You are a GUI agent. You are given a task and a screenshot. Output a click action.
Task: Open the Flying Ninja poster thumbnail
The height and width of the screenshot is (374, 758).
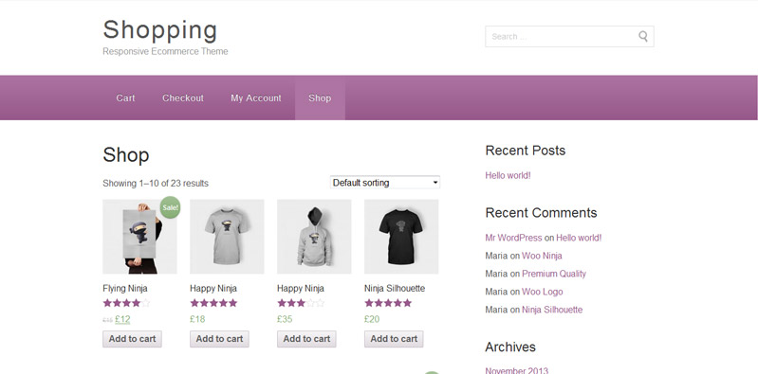(139, 237)
